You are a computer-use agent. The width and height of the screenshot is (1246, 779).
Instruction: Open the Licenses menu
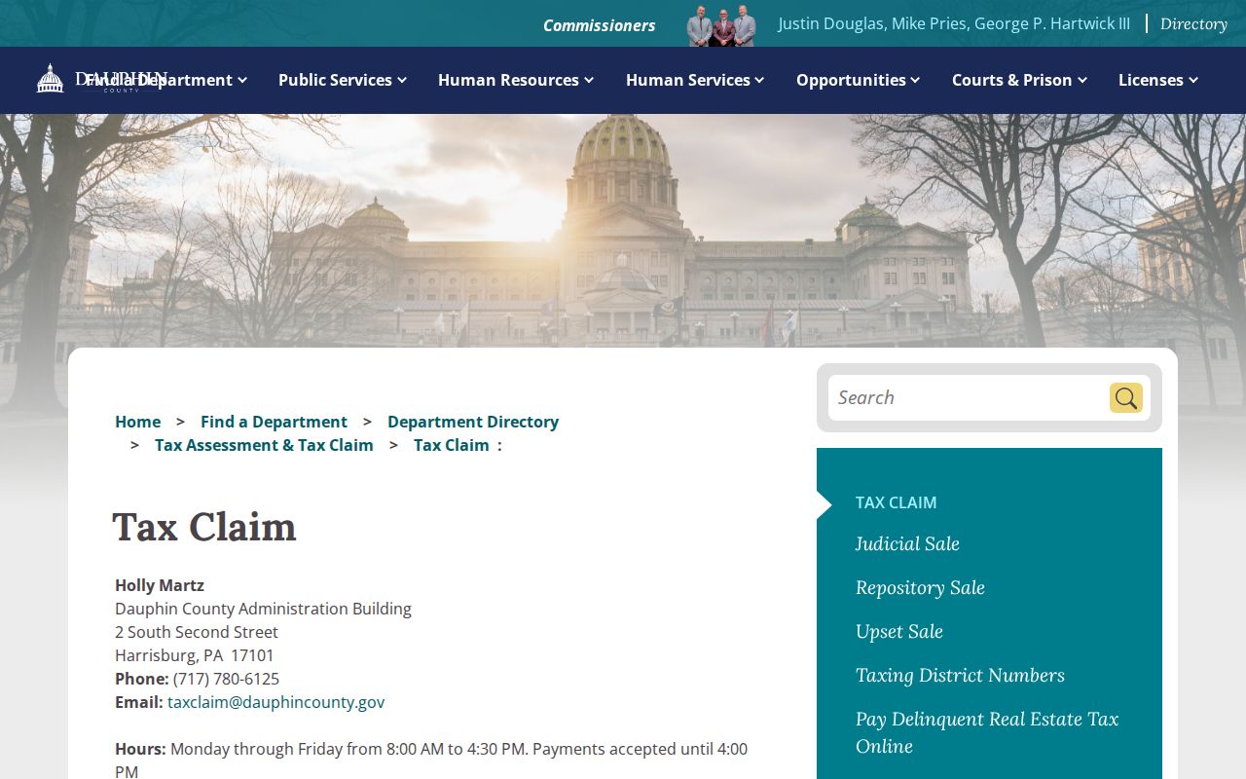pyautogui.click(x=1158, y=80)
